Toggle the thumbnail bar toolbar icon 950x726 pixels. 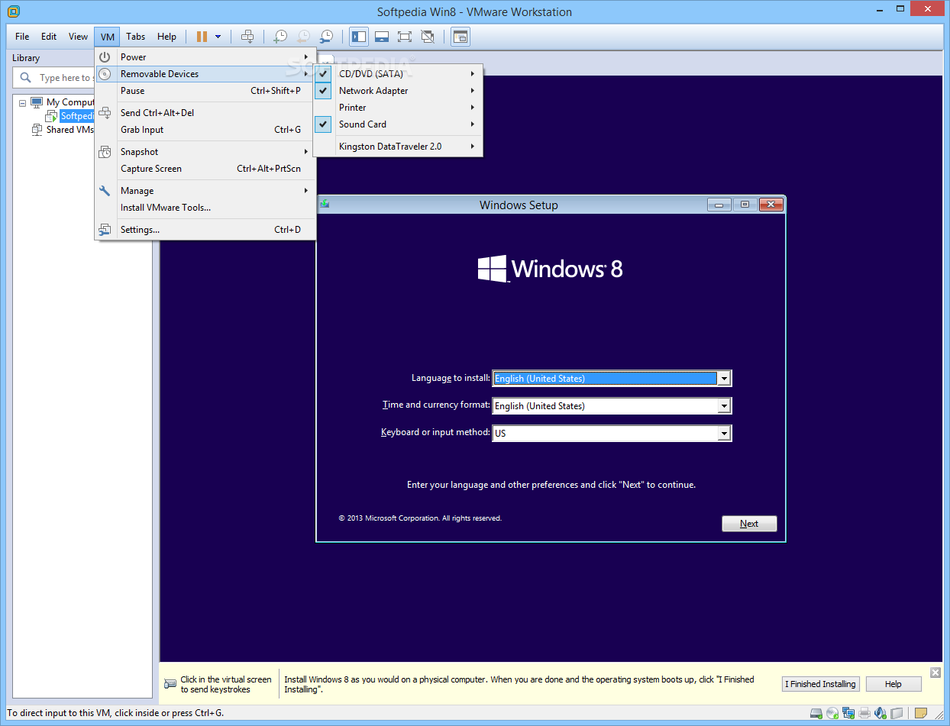point(382,37)
